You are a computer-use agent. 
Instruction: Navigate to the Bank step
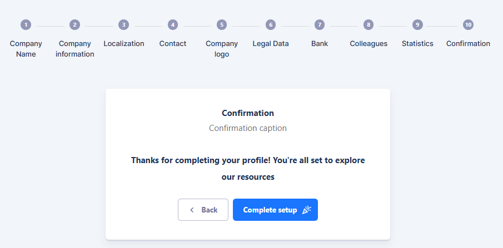(x=320, y=44)
